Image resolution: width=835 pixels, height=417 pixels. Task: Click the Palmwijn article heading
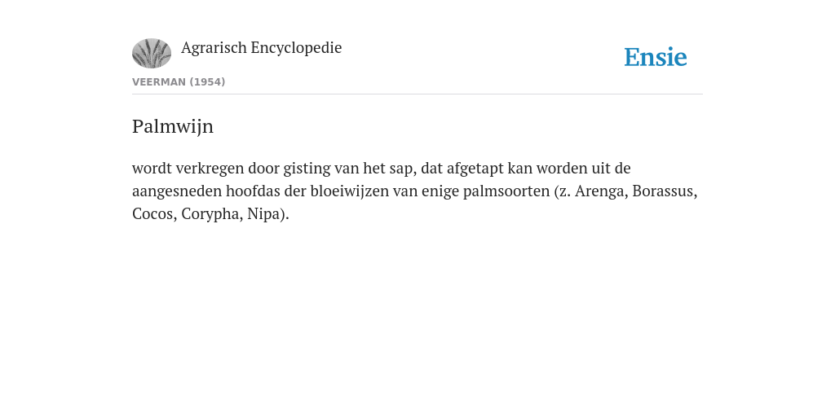pyautogui.click(x=173, y=126)
